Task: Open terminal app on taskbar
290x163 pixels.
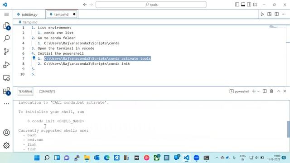Action: [x=207, y=158]
